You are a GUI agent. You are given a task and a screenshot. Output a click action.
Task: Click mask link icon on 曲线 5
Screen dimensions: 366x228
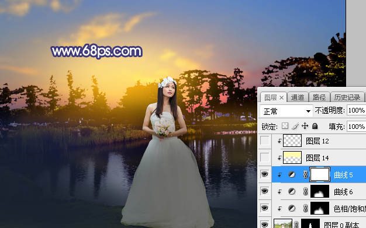(x=305, y=174)
